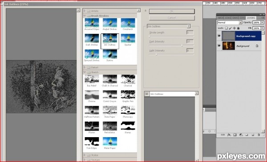267x162 pixels.
Task: Create new adjustment layer icon
Action: coord(241,135)
